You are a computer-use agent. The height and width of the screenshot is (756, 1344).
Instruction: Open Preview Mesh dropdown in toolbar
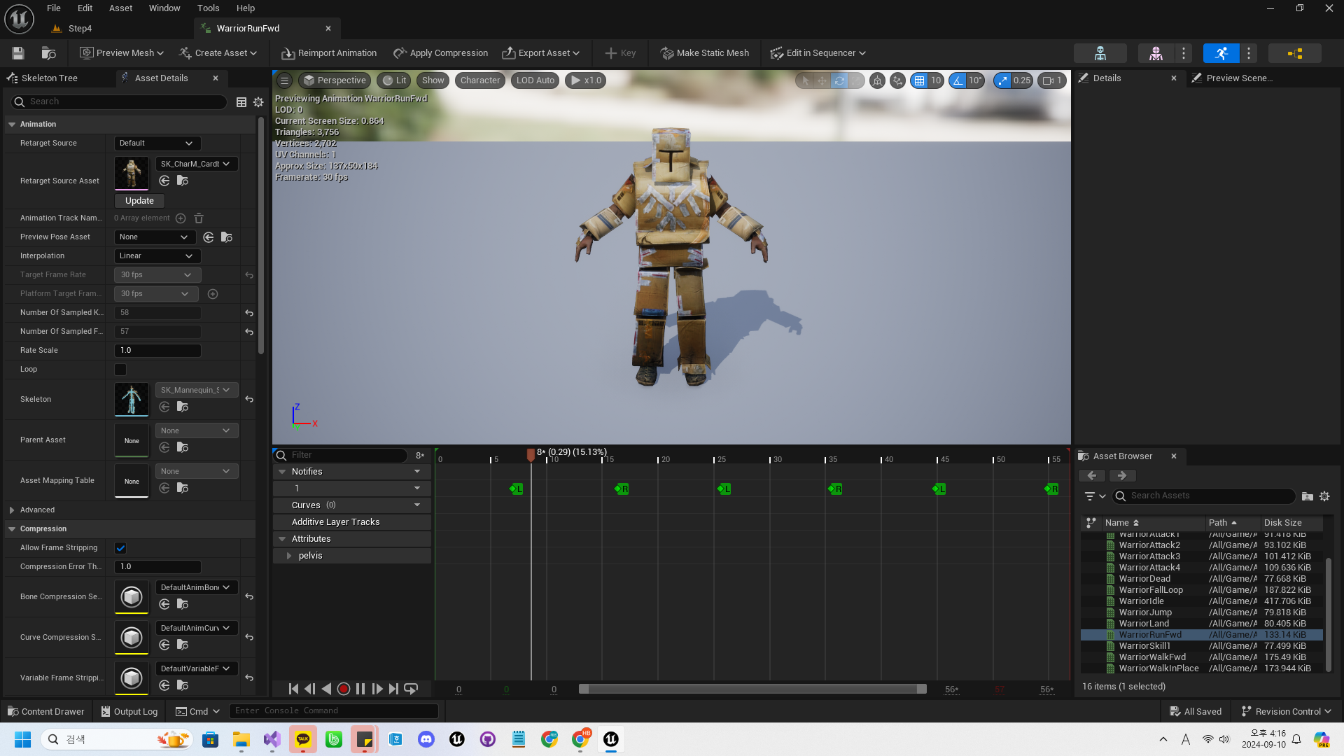tap(121, 53)
